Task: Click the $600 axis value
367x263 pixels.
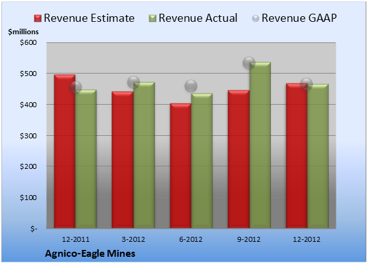Action: click(28, 42)
